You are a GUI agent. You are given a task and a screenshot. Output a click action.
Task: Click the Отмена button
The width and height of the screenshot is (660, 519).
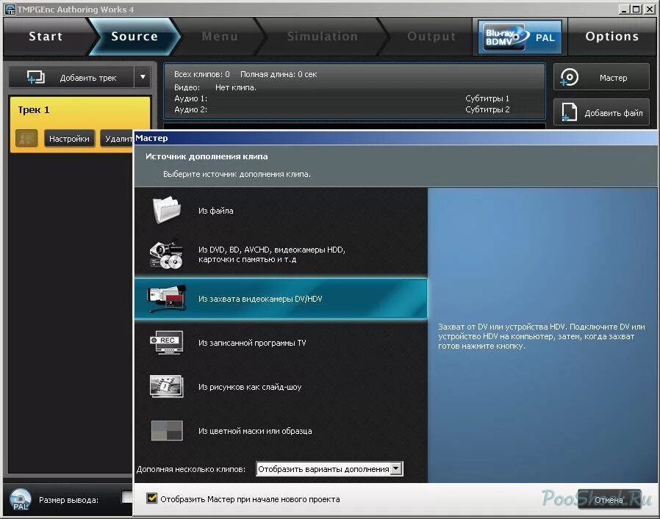[x=609, y=500]
